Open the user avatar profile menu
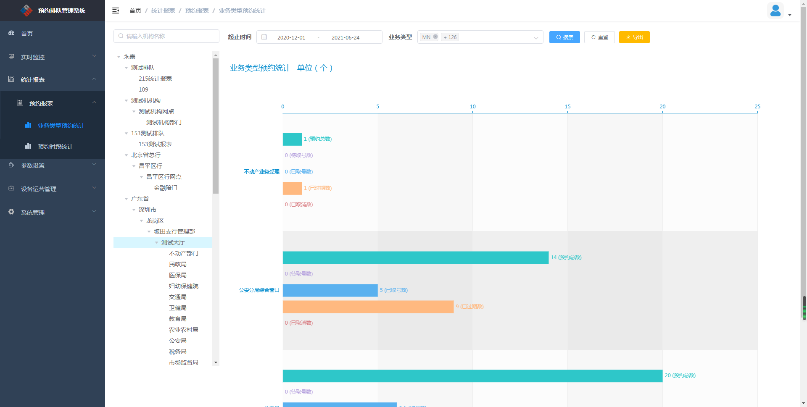This screenshot has height=407, width=807. coord(775,11)
